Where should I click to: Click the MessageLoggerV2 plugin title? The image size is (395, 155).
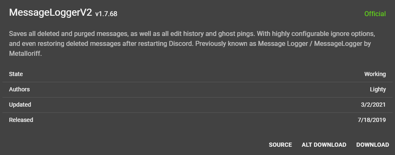click(x=51, y=12)
